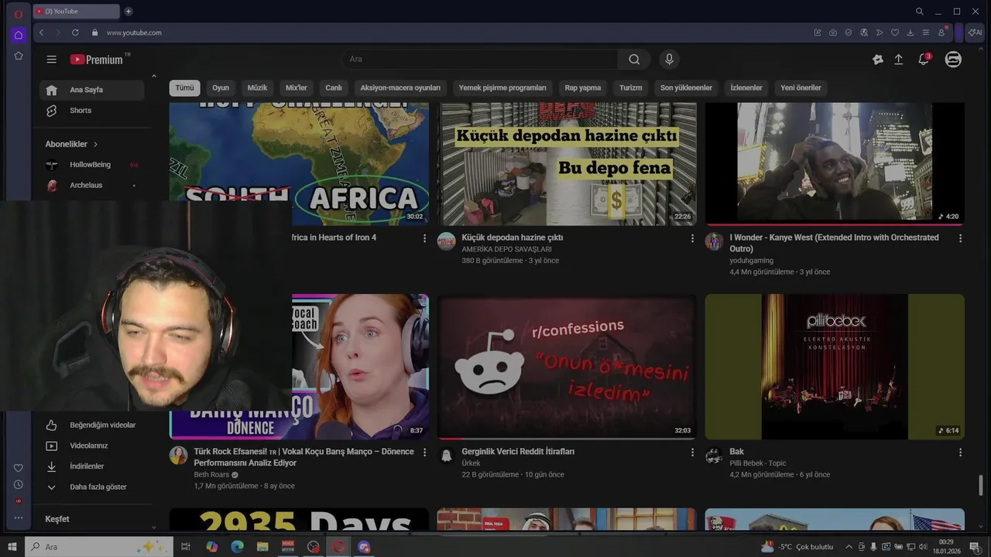Go to YouTube Premium home logo
This screenshot has width=991, height=557.
point(97,60)
